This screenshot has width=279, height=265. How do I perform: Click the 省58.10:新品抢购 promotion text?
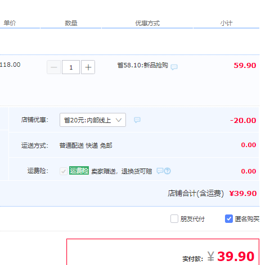tap(142, 65)
